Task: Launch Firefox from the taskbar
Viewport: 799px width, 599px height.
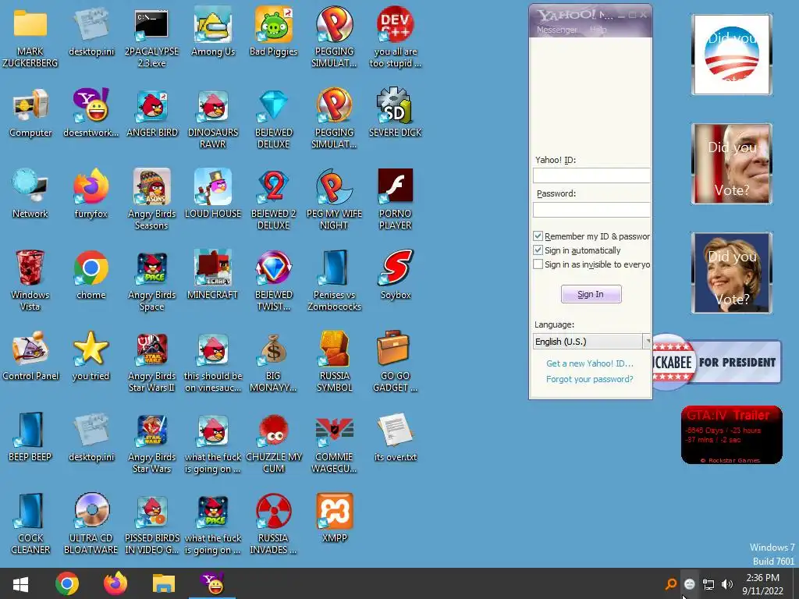Action: point(115,583)
